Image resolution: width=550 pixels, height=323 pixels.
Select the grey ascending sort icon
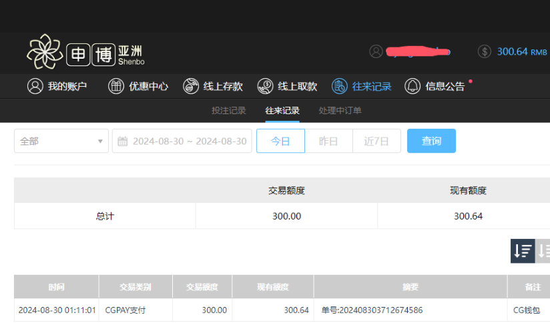tap(543, 251)
